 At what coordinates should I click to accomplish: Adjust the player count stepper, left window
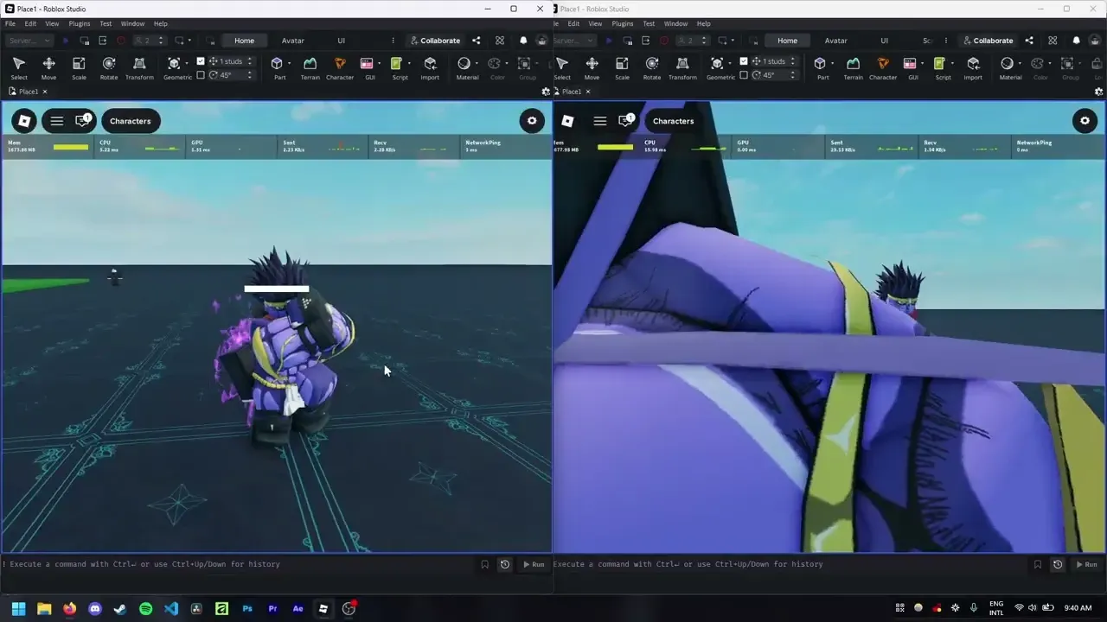point(161,41)
